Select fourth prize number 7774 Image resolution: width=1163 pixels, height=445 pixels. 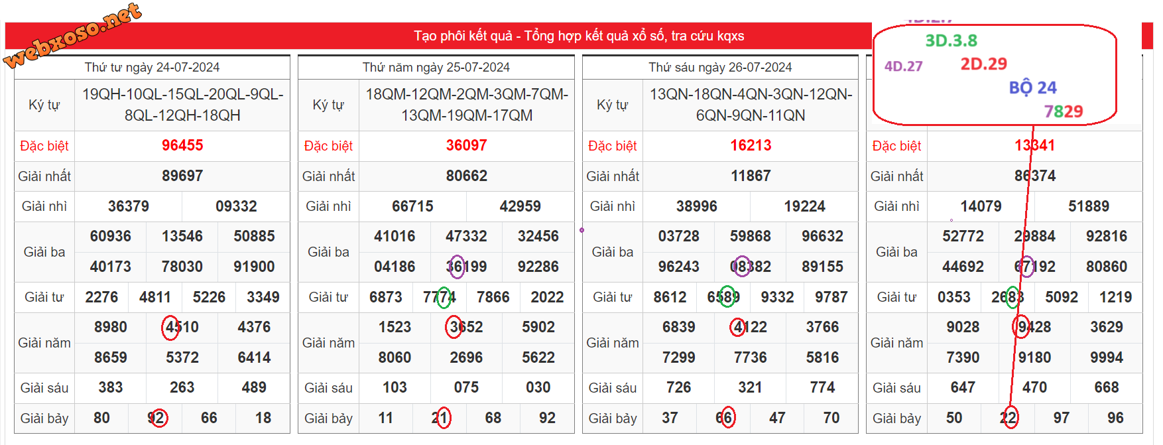tap(440, 297)
